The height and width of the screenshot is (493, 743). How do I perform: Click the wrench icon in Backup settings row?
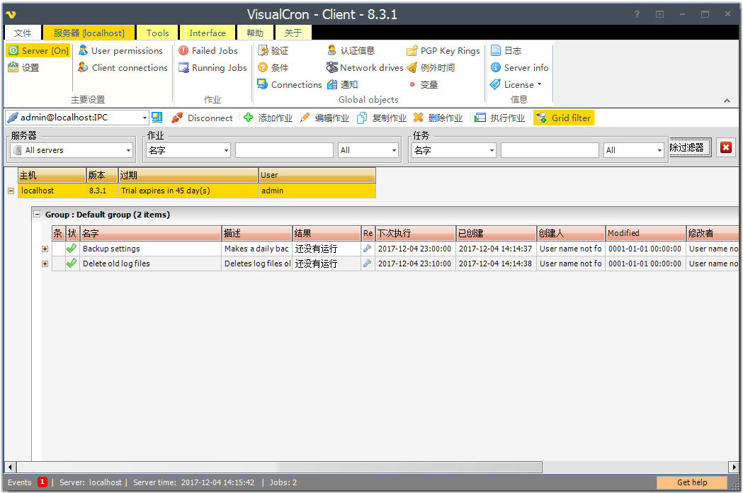point(367,249)
